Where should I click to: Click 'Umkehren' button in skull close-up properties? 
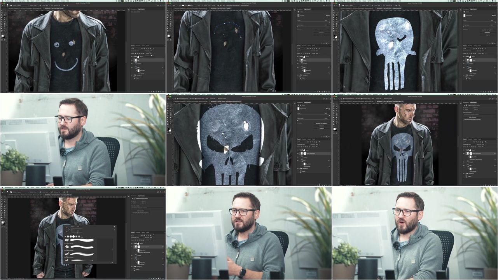(x=322, y=128)
